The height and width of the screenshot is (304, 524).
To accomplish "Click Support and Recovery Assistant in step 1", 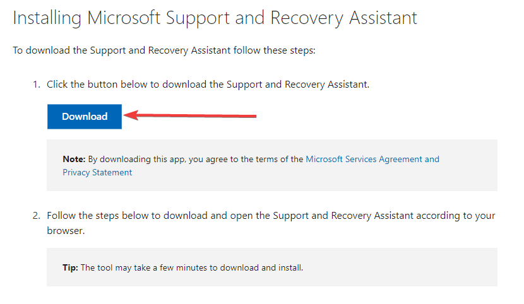I will click(x=297, y=85).
